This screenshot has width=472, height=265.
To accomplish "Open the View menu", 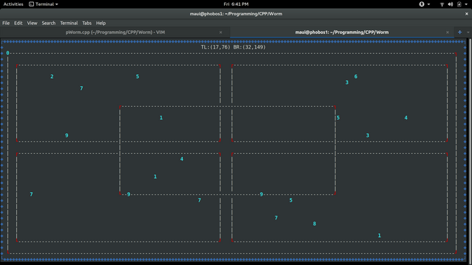I will tap(32, 23).
